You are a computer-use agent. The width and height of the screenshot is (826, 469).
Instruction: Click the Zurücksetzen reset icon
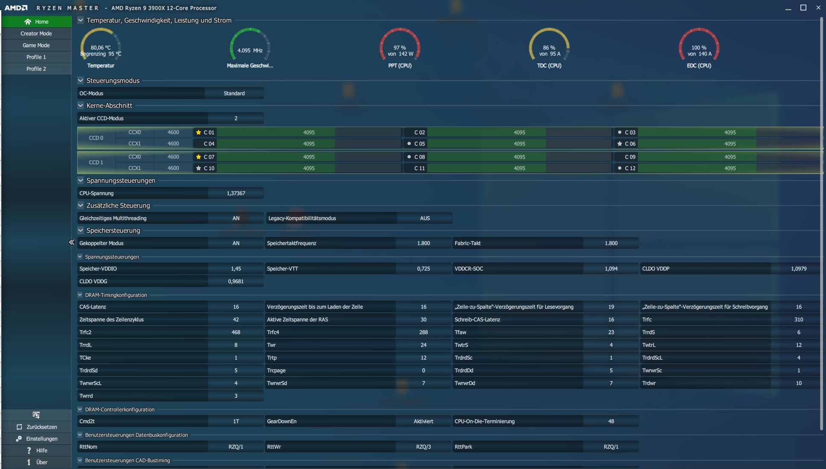[19, 427]
